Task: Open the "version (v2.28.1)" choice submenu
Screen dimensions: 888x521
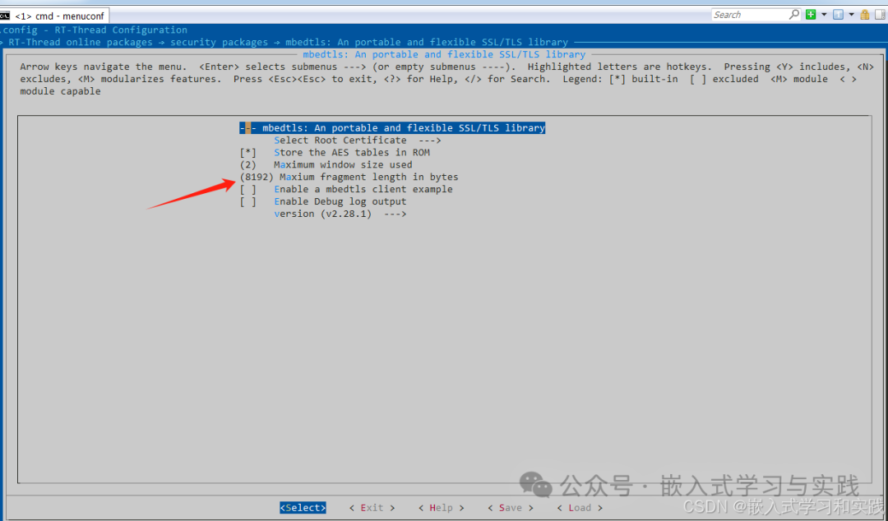Action: (x=340, y=214)
